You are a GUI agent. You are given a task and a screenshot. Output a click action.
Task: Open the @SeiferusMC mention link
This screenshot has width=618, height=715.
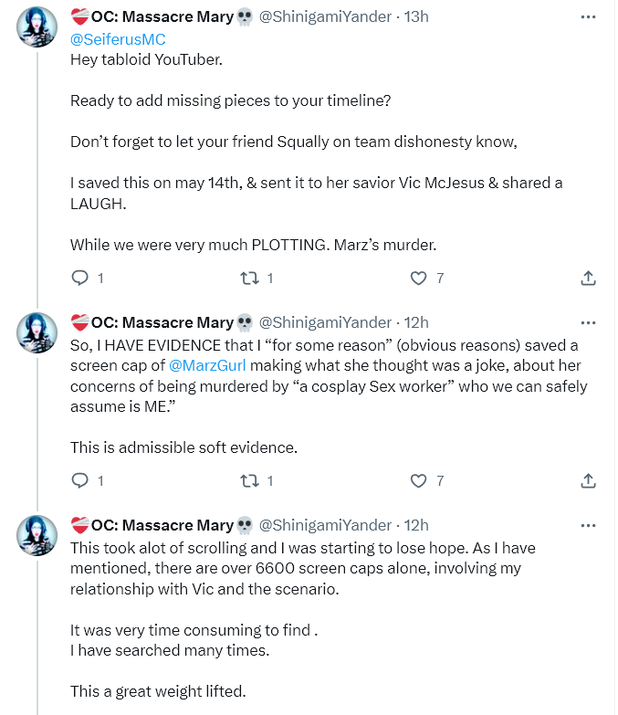118,39
